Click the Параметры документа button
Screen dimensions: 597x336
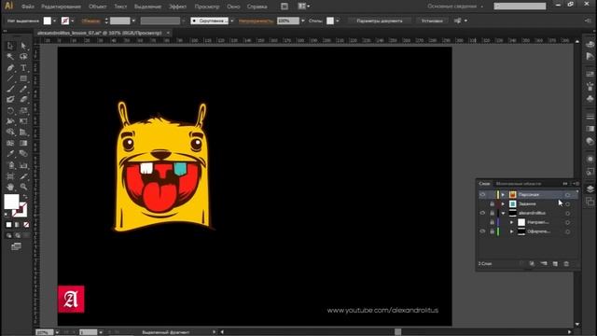point(380,21)
